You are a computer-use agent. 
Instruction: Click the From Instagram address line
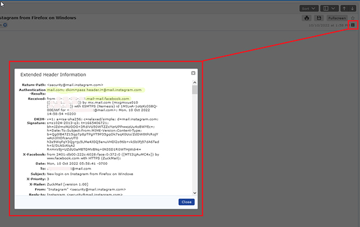[87, 189]
